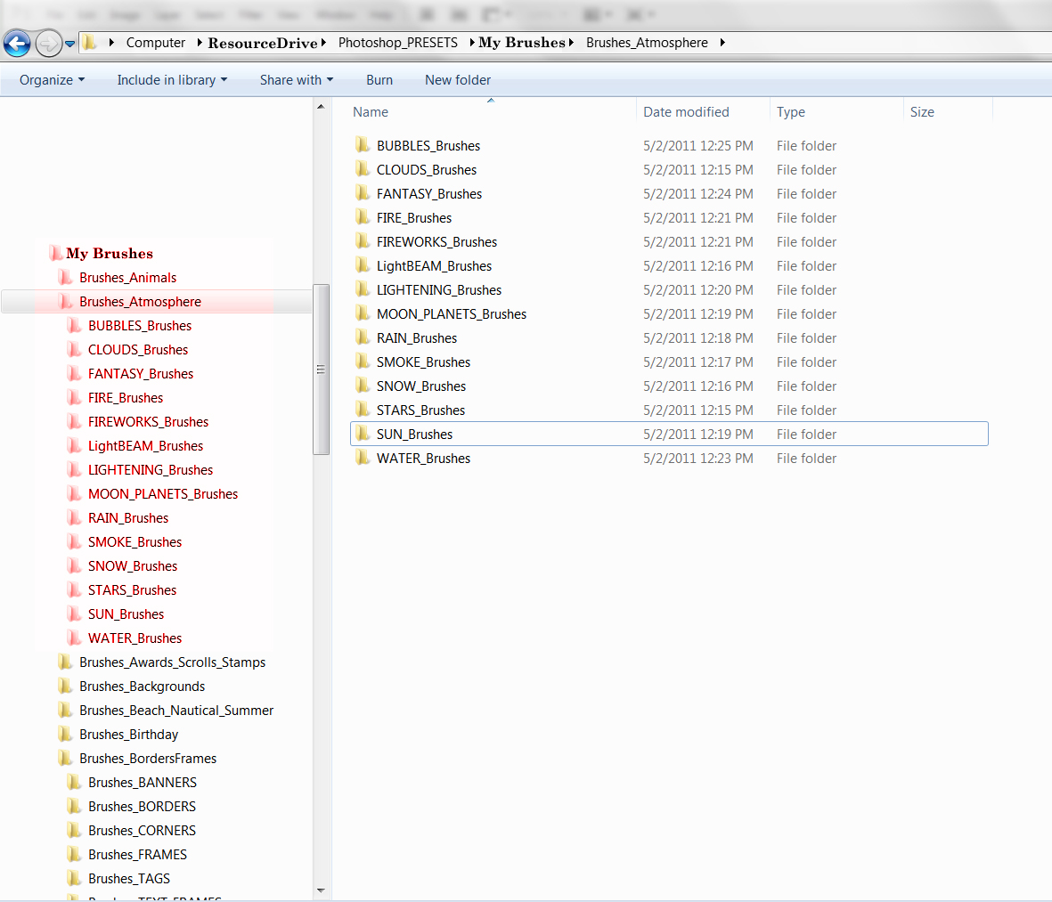This screenshot has width=1052, height=902.
Task: Open recent locations dropdown beside Forward arrow
Action: [x=70, y=44]
